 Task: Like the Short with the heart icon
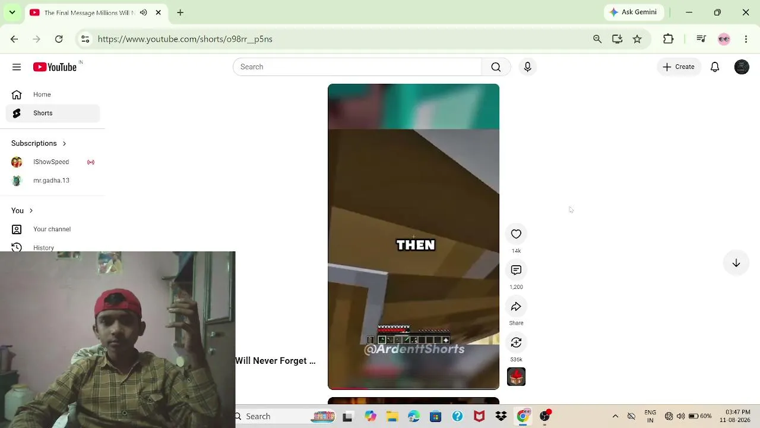pos(516,234)
